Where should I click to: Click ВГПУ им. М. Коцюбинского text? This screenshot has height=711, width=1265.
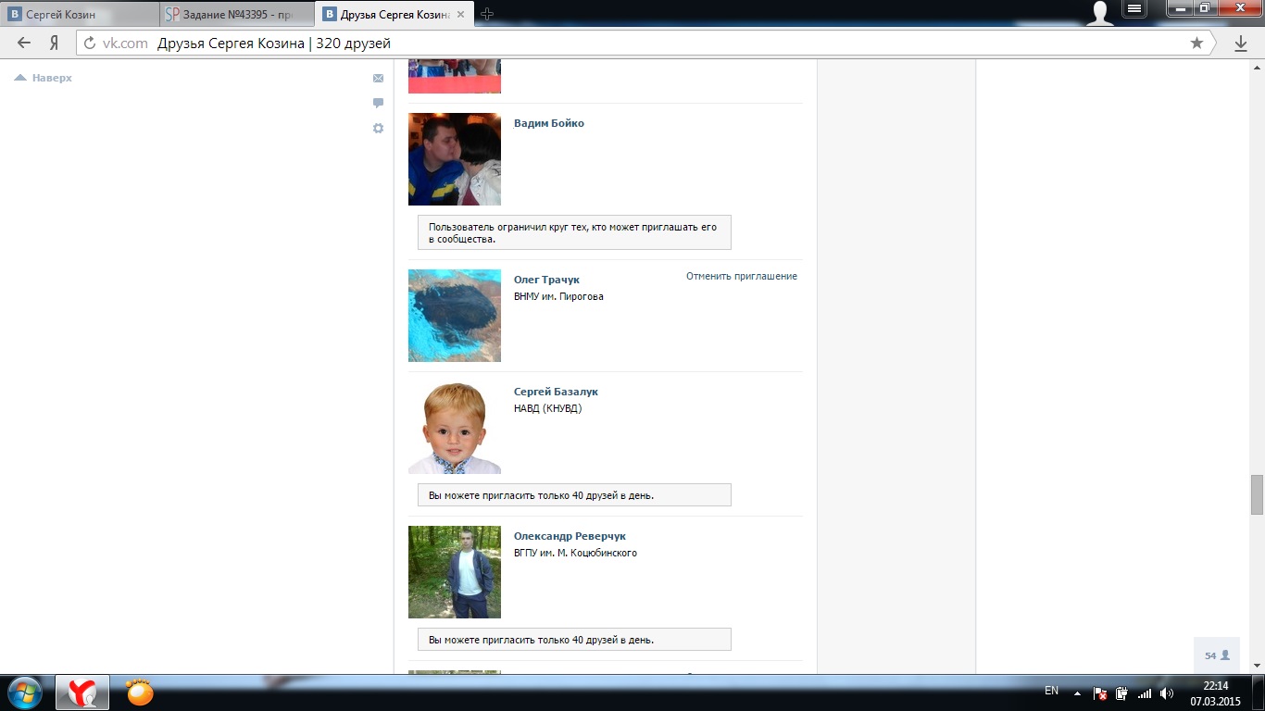575,553
